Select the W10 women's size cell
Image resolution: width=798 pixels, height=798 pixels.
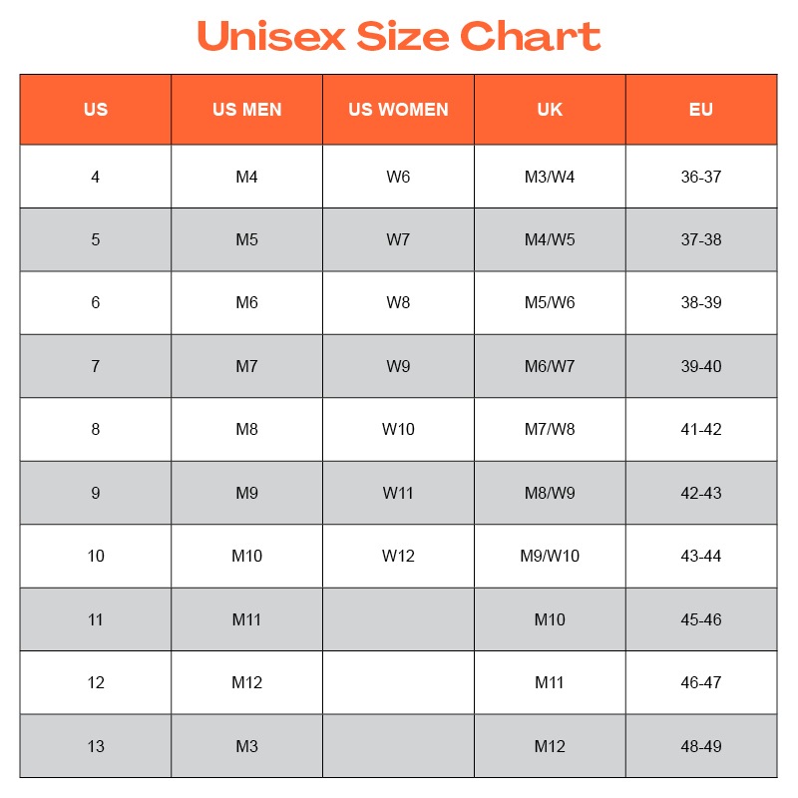[398, 429]
